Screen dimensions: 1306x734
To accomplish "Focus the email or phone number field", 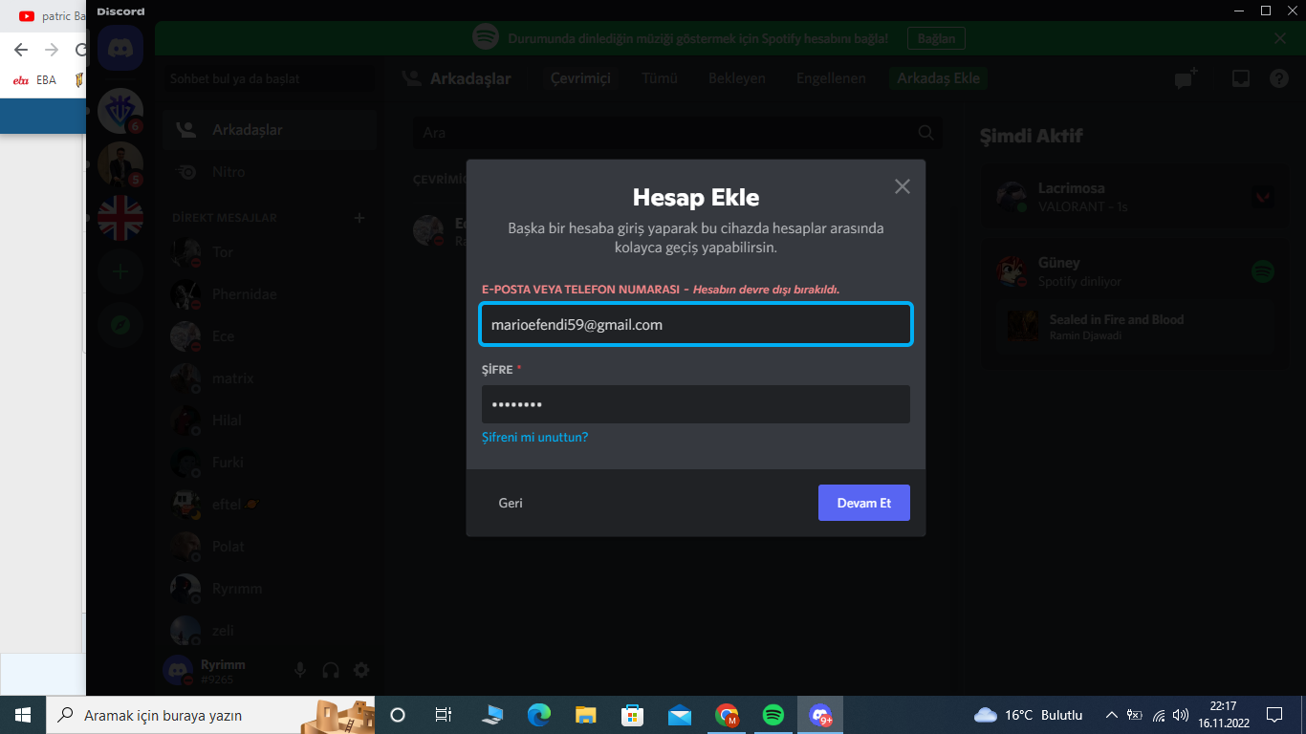I will [x=696, y=325].
